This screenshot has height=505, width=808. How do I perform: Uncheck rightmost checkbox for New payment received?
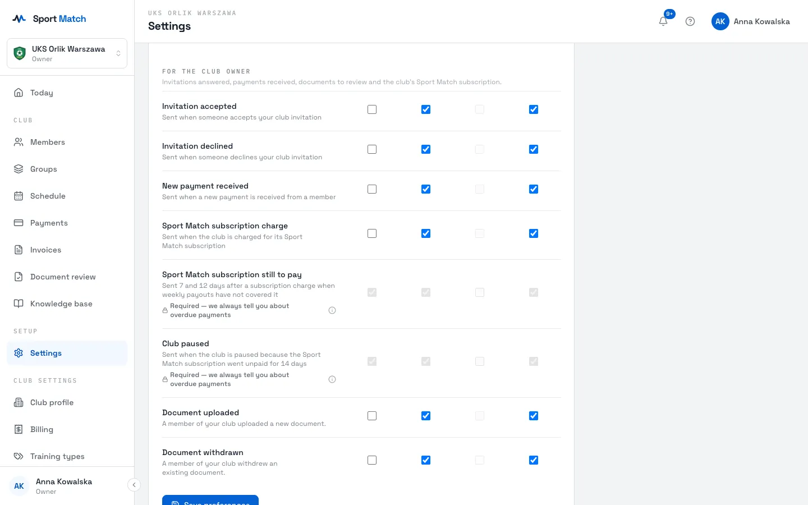pyautogui.click(x=534, y=189)
